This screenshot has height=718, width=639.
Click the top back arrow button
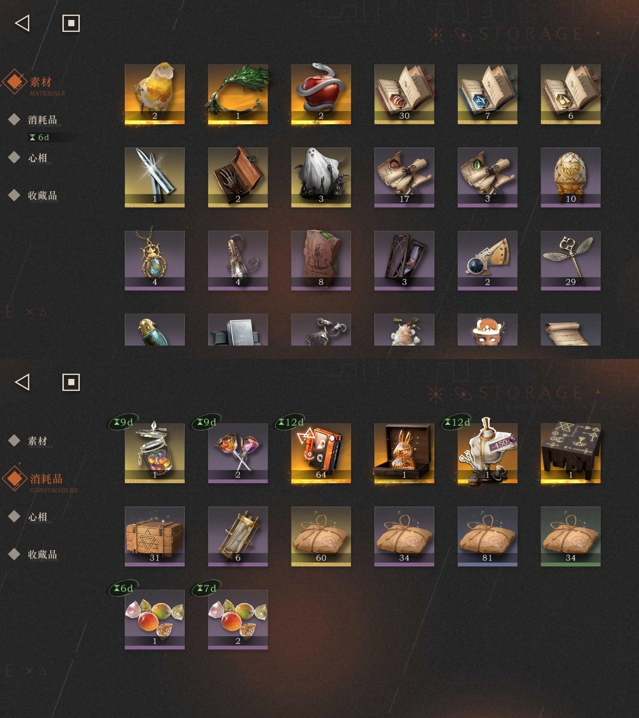[22, 23]
